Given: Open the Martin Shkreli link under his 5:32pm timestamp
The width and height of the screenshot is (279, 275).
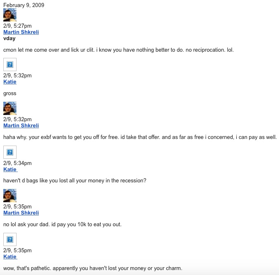Looking at the screenshot, I should [x=21, y=126].
